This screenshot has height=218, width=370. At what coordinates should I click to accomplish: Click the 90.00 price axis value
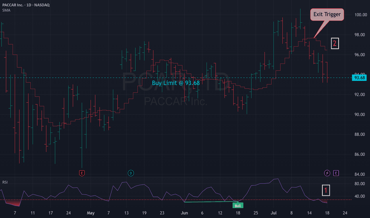(360, 115)
